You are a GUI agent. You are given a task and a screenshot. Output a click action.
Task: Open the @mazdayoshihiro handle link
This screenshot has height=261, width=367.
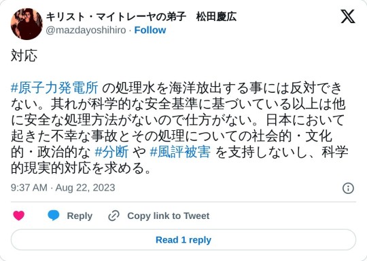coord(86,31)
